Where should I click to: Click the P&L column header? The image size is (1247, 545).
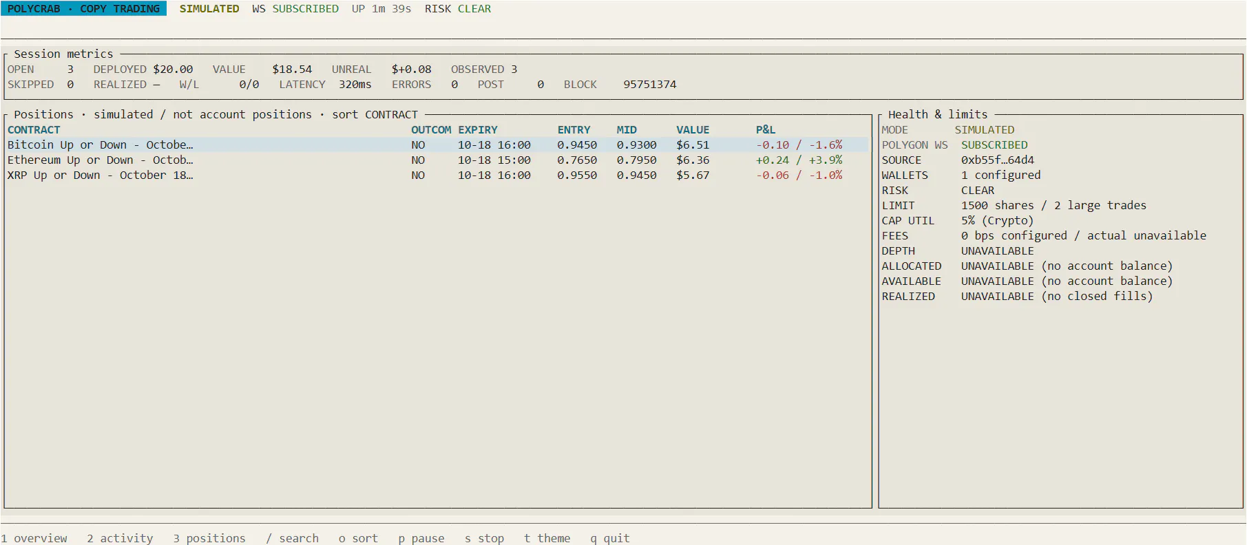tap(766, 130)
